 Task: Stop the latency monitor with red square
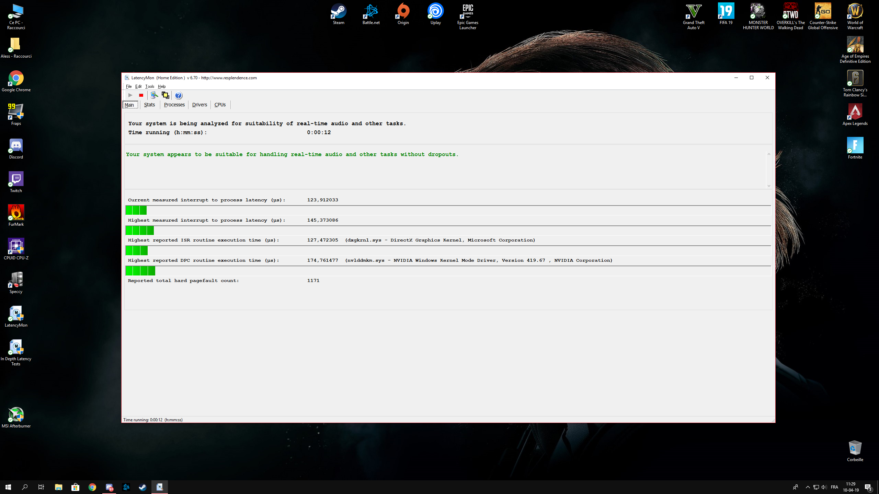click(141, 95)
